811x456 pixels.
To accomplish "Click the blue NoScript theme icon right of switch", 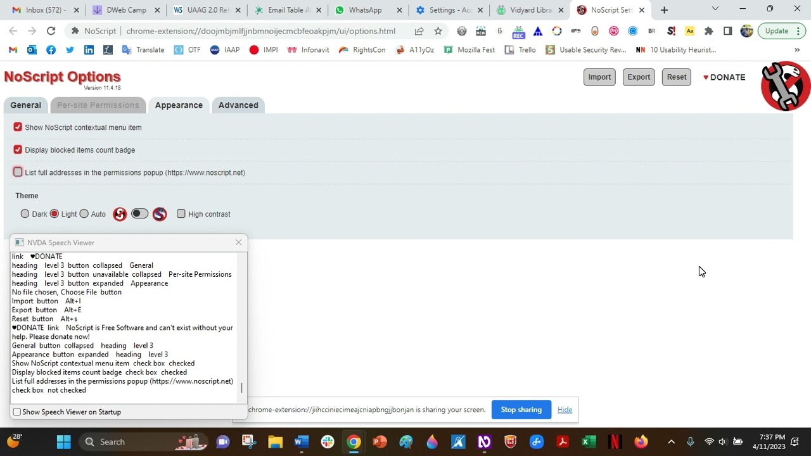I will [x=160, y=214].
